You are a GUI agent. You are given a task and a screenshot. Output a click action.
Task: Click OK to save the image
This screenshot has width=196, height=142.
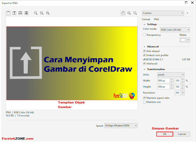(165, 134)
